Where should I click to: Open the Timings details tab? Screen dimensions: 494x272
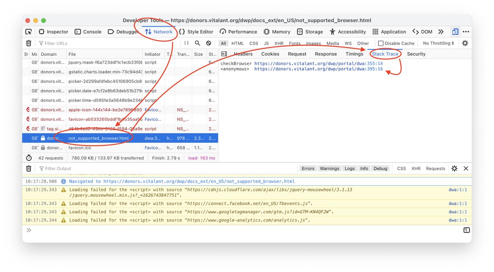click(354, 54)
